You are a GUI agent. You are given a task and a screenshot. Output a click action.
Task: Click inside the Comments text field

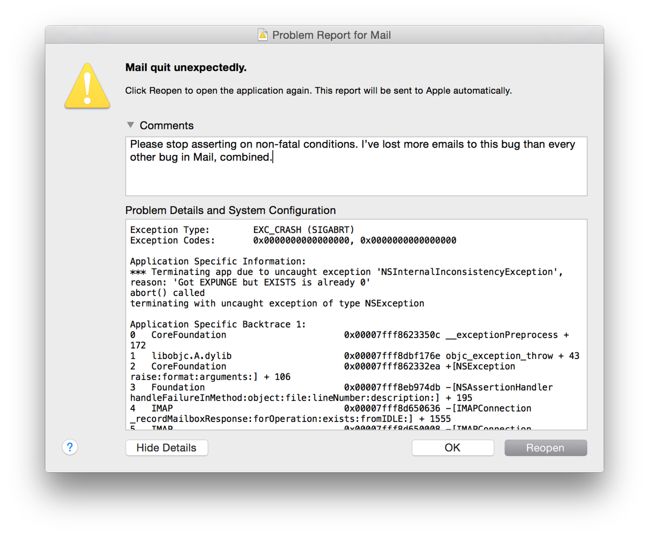pos(356,166)
